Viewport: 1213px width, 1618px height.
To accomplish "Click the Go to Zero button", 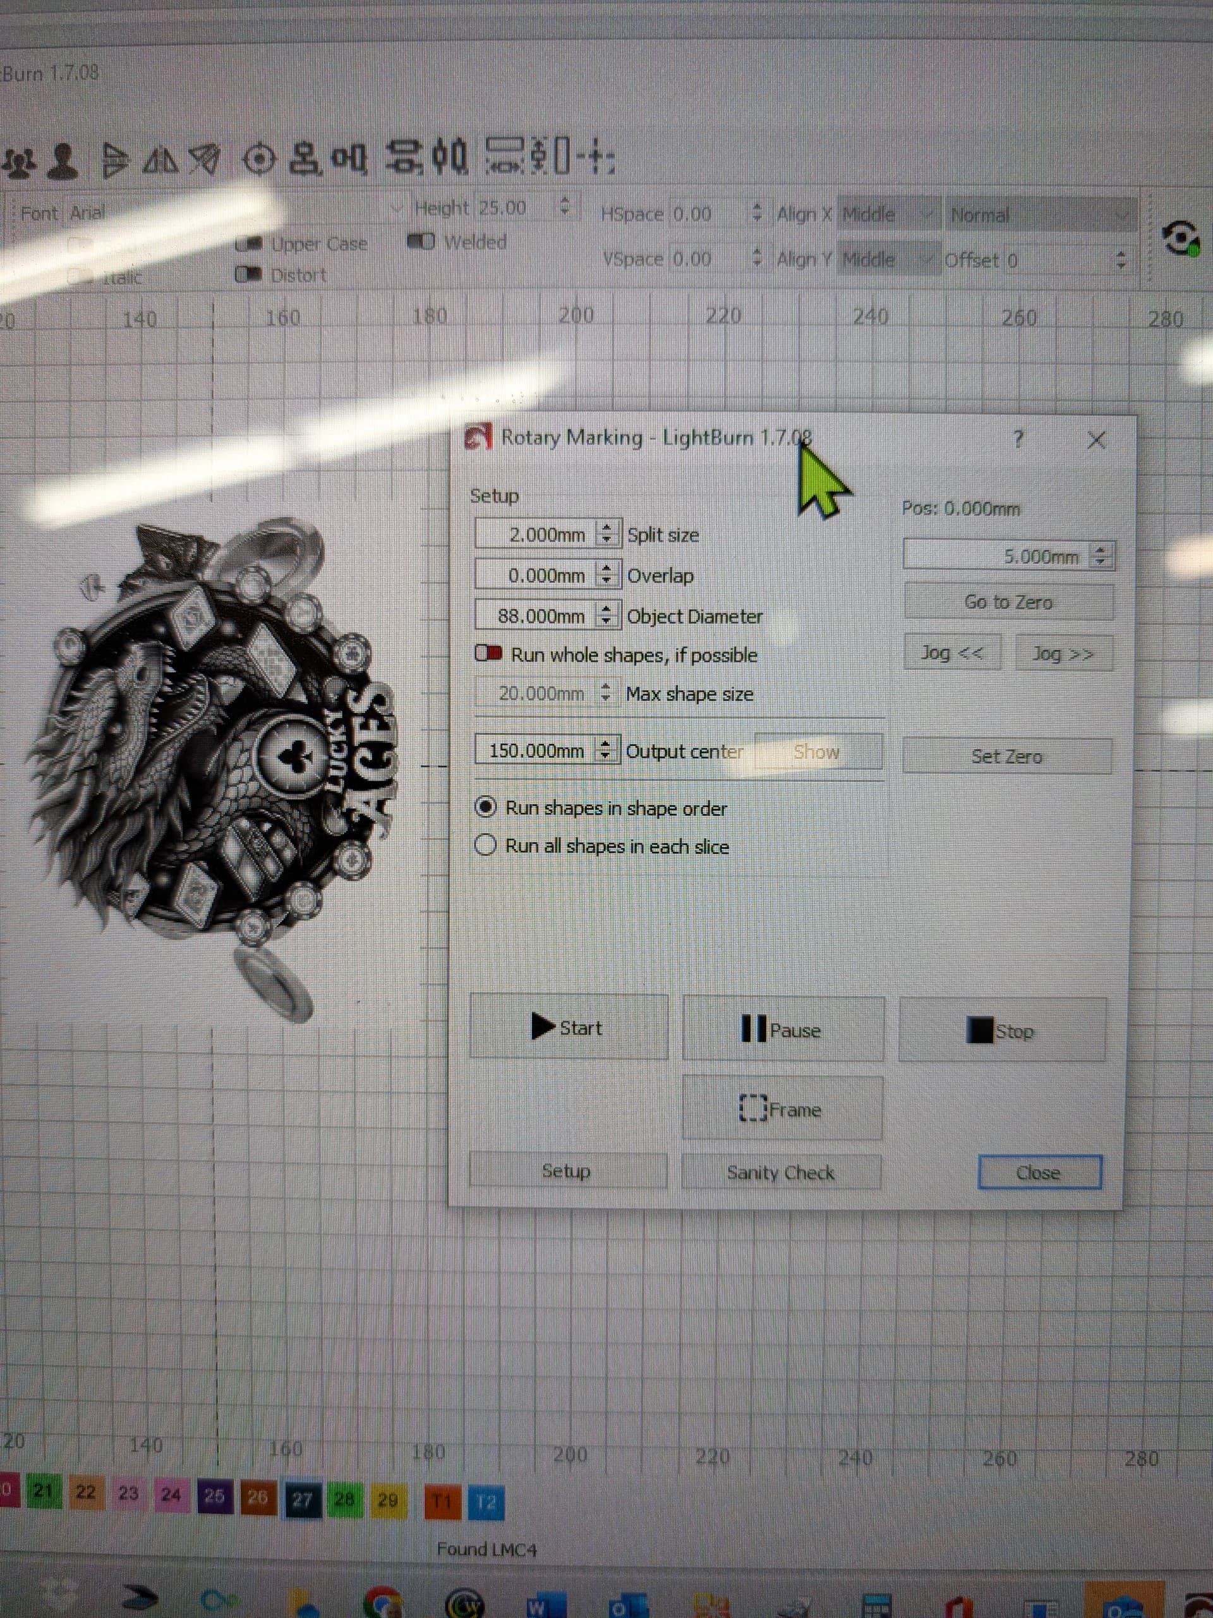I will coord(1009,602).
